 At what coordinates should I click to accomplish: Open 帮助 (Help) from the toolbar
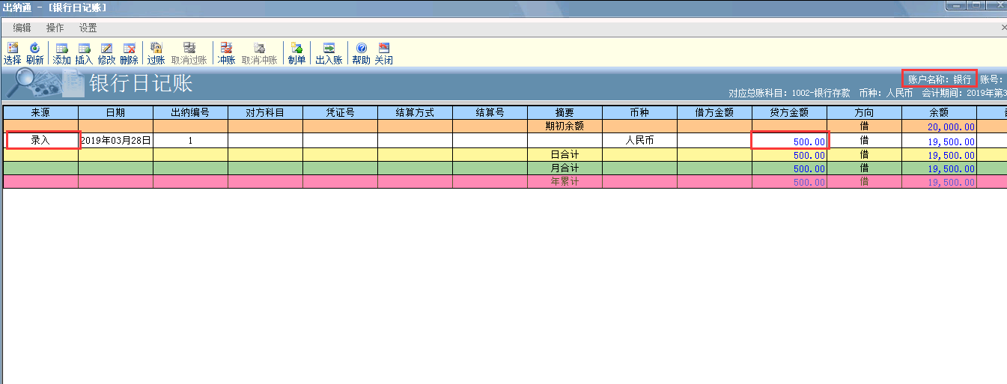361,53
